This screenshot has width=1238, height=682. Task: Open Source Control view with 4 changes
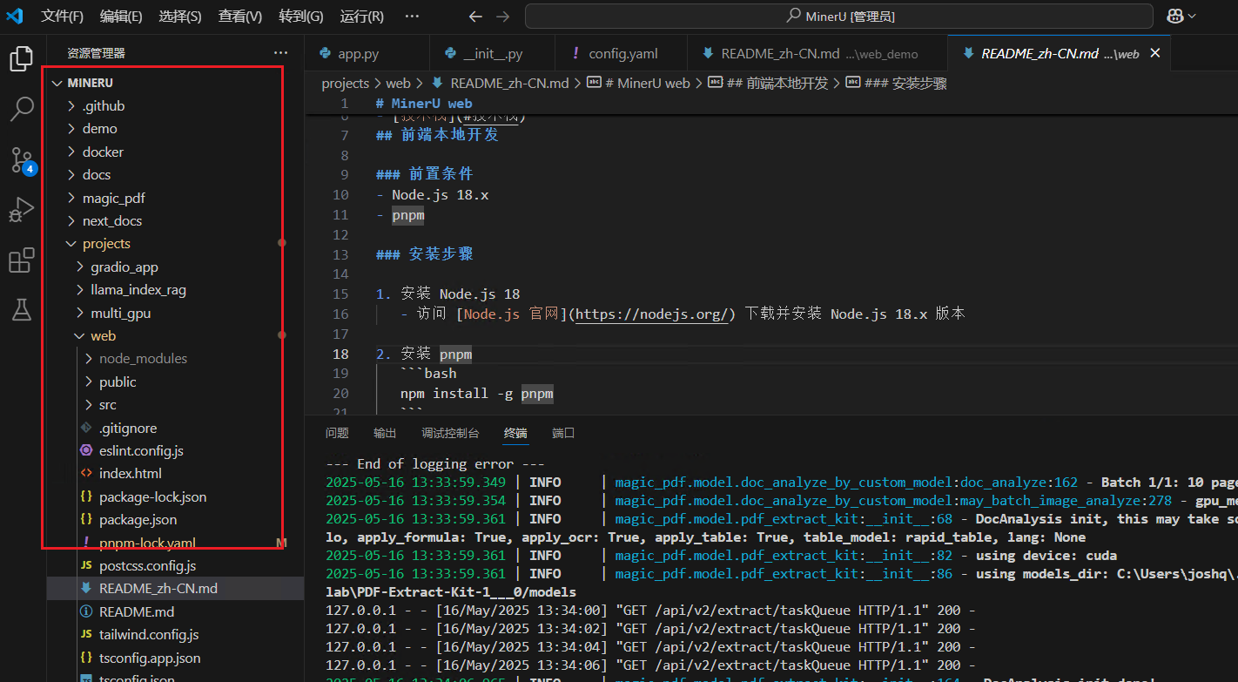(x=23, y=160)
